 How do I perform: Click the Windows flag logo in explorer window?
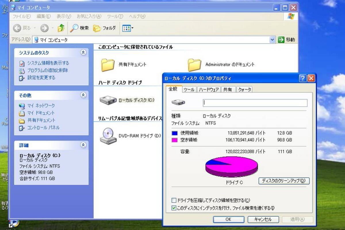pos(291,16)
